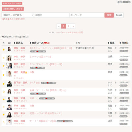Click the キーワード input field
This screenshot has height=132, width=132.
click(87, 15)
